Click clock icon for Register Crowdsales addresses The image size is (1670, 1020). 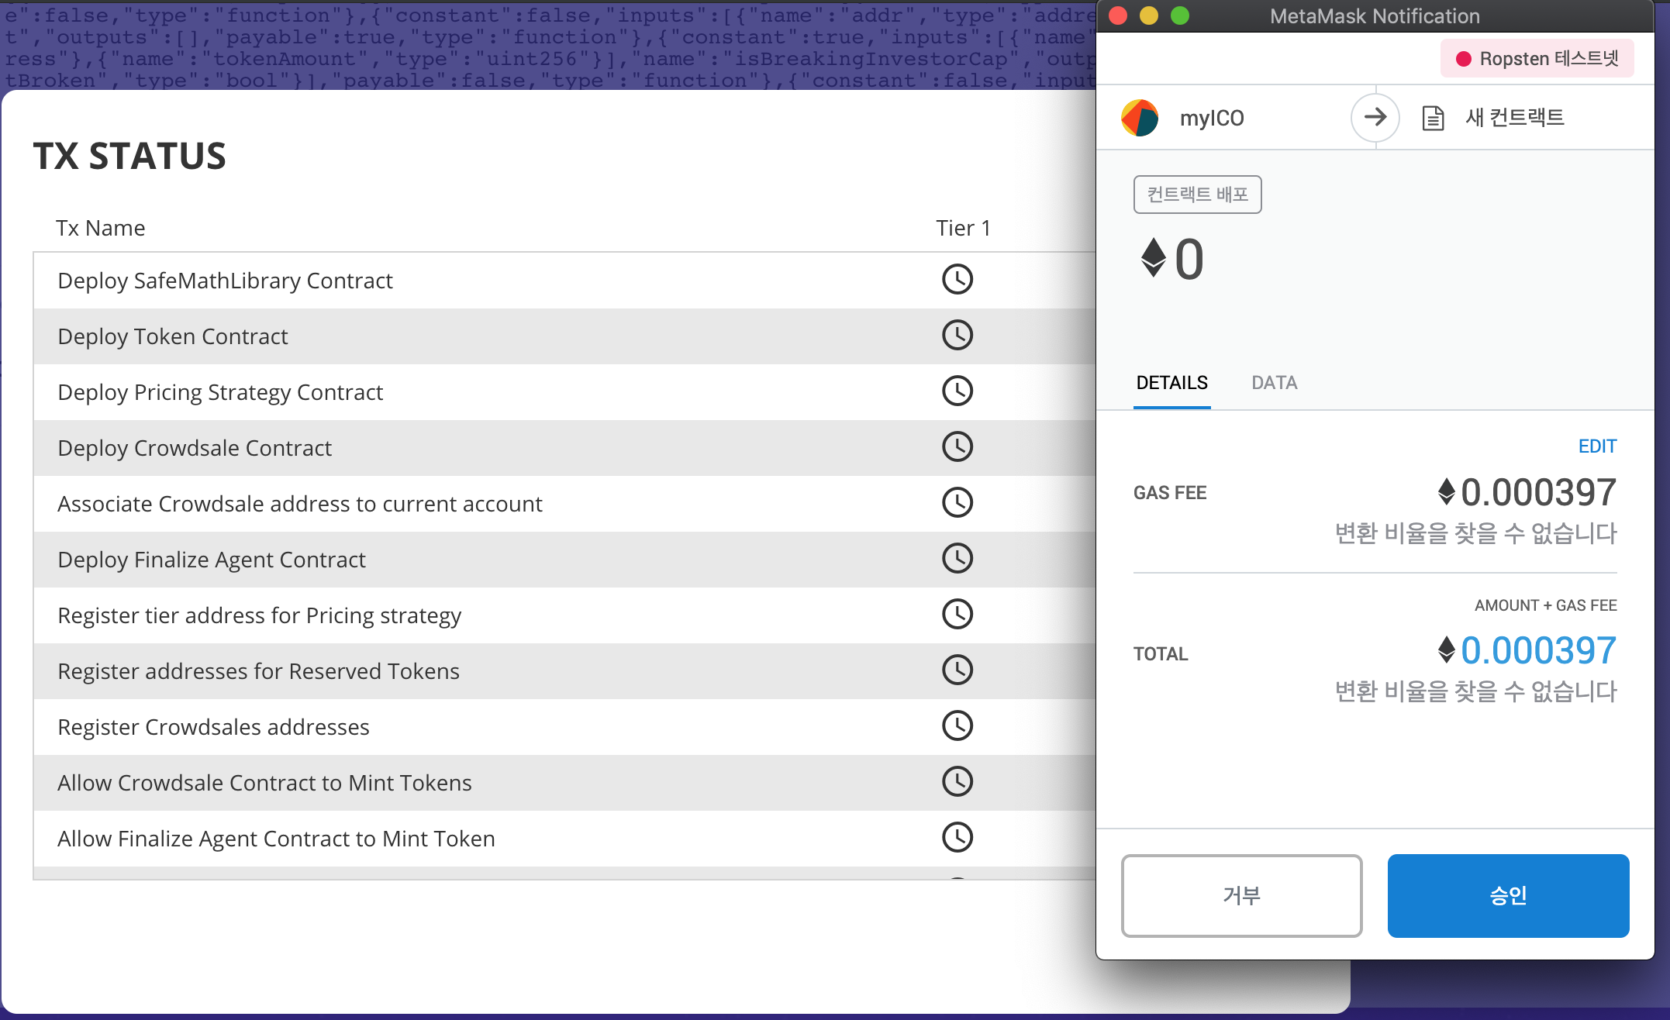(x=957, y=726)
